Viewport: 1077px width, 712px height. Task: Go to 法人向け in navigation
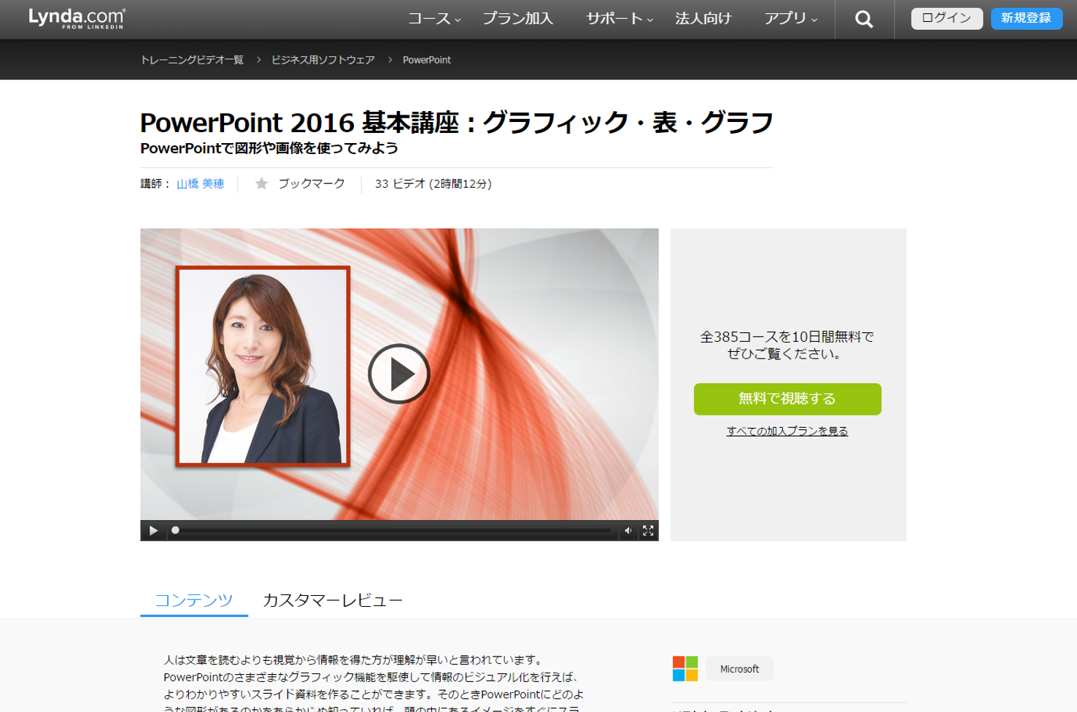[x=703, y=19]
